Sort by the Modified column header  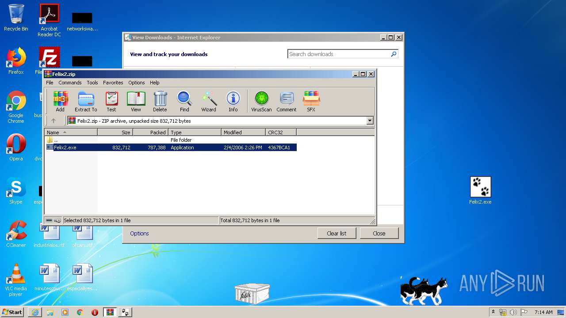coord(243,132)
